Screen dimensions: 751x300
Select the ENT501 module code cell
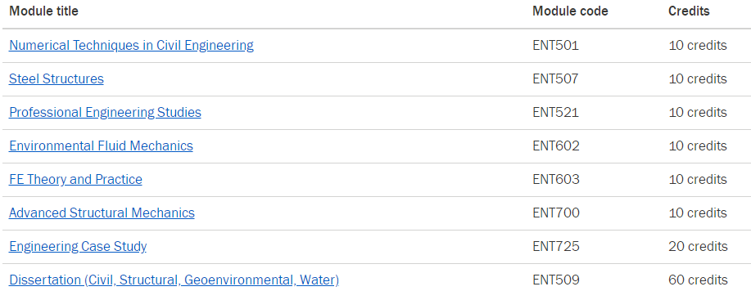pos(555,46)
